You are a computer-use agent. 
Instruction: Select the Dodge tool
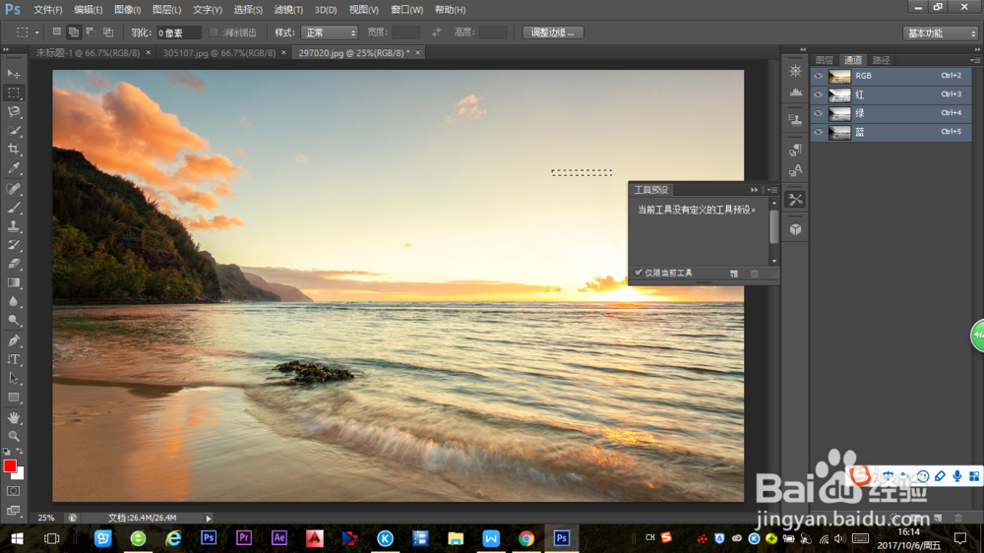point(13,320)
